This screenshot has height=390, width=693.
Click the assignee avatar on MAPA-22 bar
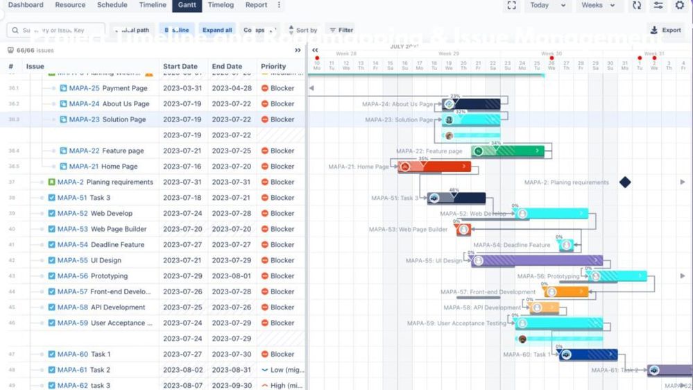point(478,151)
